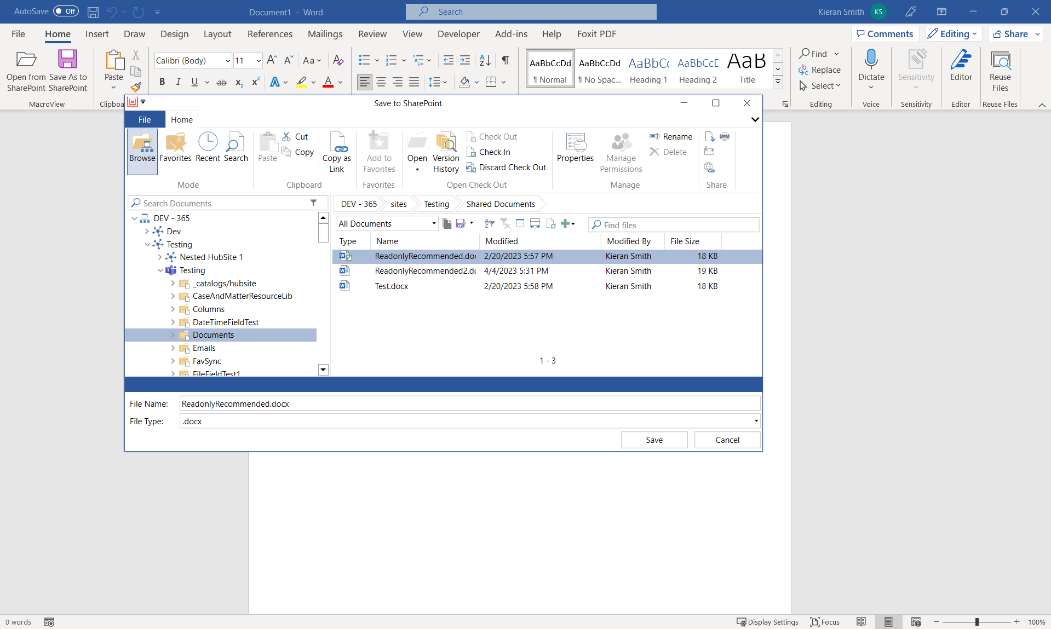Click the Show/Hide paragraph marks icon

tap(506, 60)
